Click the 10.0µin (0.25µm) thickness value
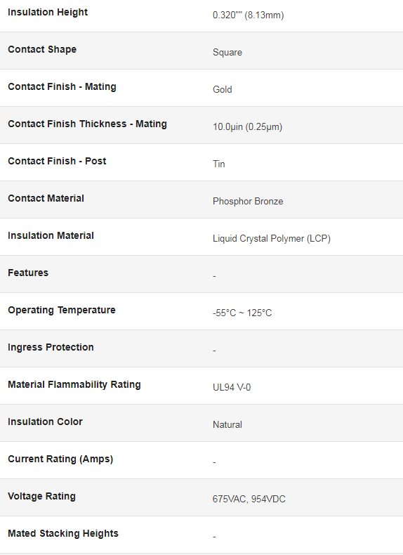 point(248,126)
